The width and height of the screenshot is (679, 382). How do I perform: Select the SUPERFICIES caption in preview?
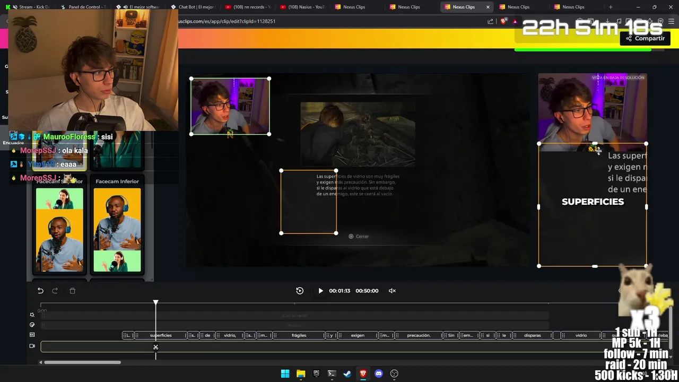tap(593, 202)
